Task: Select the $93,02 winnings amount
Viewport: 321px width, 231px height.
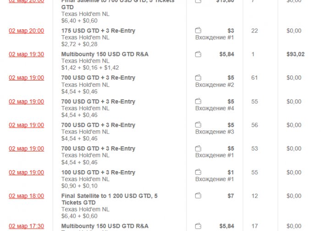Action: tap(295, 54)
